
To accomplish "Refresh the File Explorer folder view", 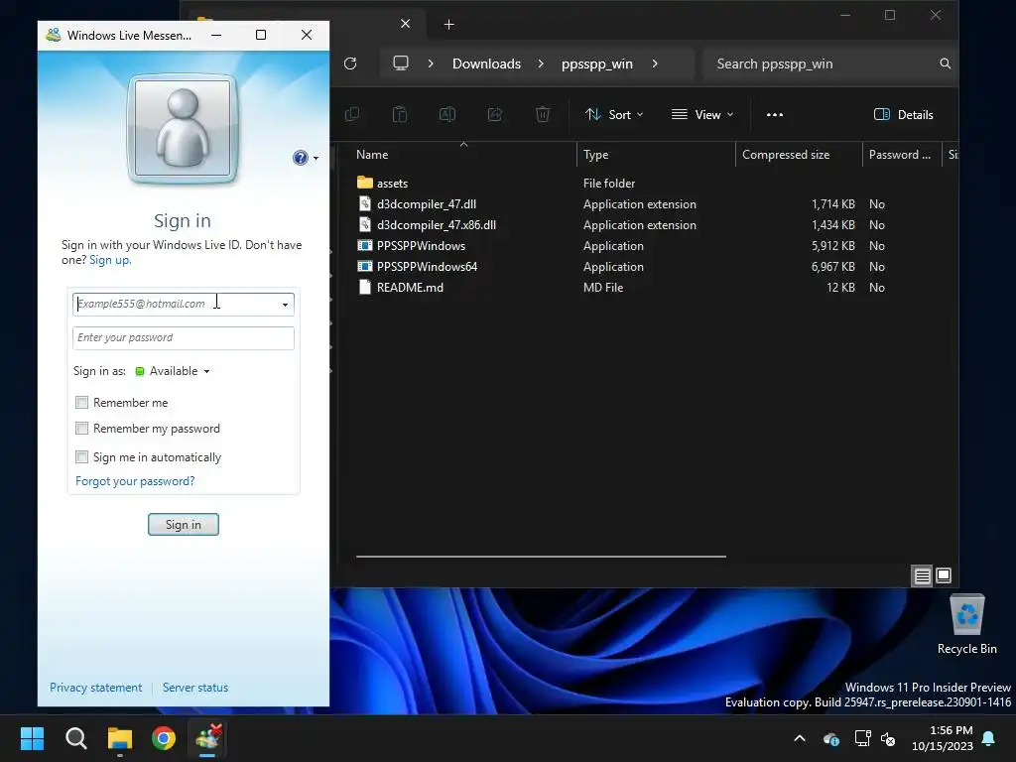I will [350, 63].
